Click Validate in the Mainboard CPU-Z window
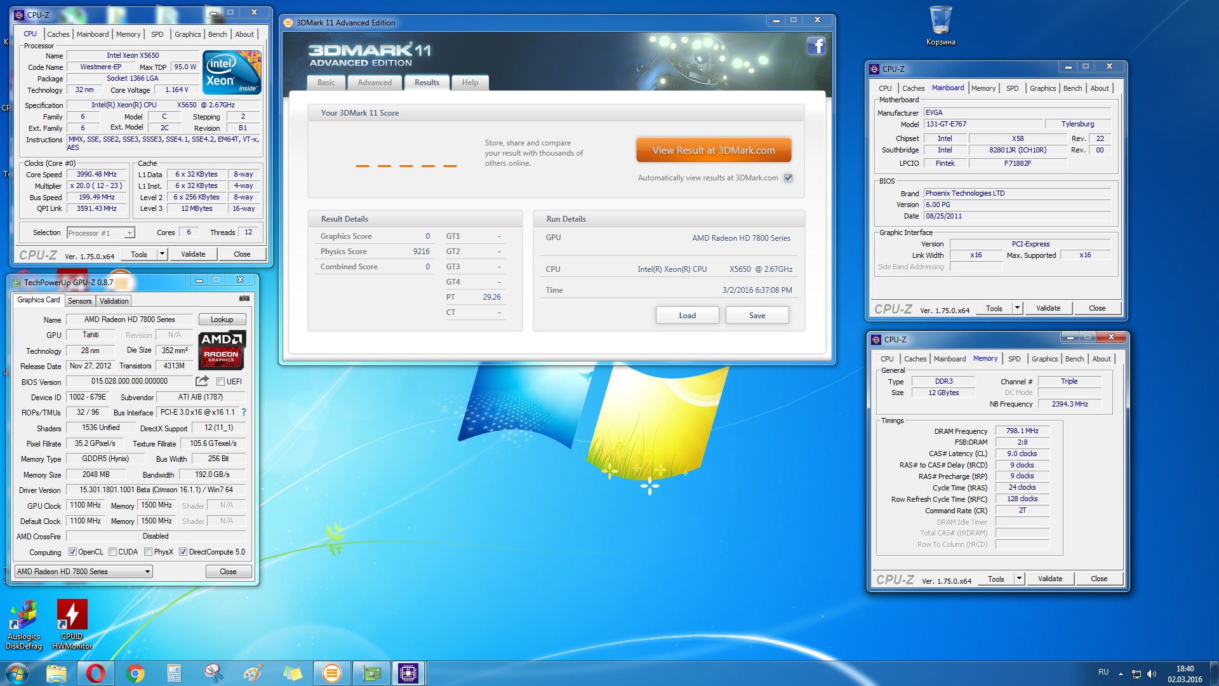Screen dimensions: 1219x686 1048,308
